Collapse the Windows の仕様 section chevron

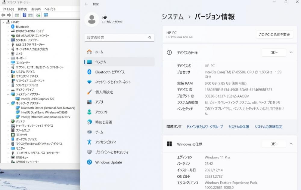[291, 144]
